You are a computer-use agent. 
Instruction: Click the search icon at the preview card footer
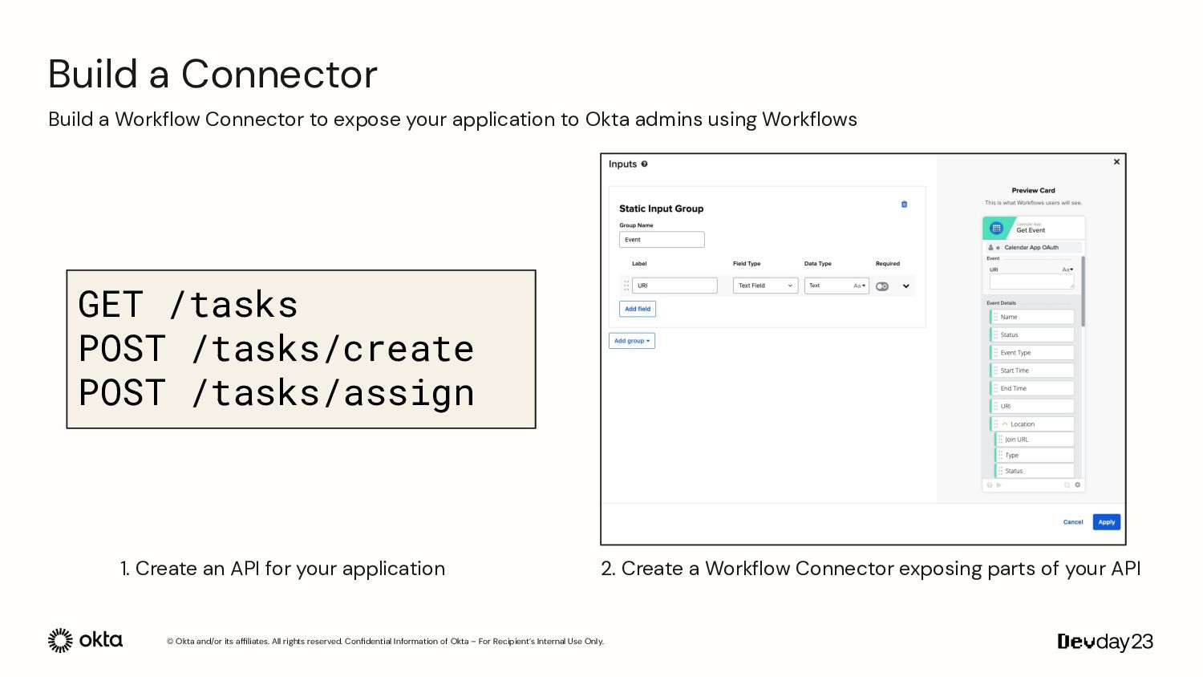pyautogui.click(x=1067, y=485)
